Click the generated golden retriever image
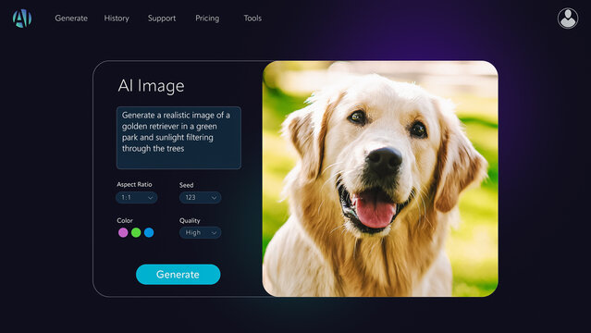This screenshot has height=333, width=591. (380, 179)
